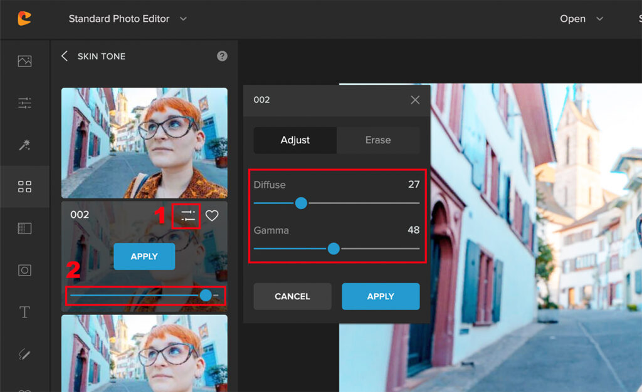
Task: Click the Cancel button in dialog
Action: coord(292,296)
